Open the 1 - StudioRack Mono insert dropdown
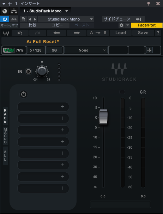 coord(46,11)
